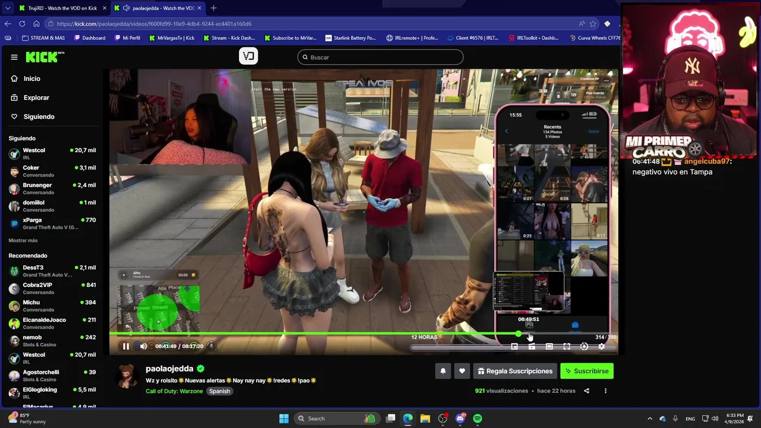
Task: Share the video via share icon
Action: pyautogui.click(x=587, y=391)
